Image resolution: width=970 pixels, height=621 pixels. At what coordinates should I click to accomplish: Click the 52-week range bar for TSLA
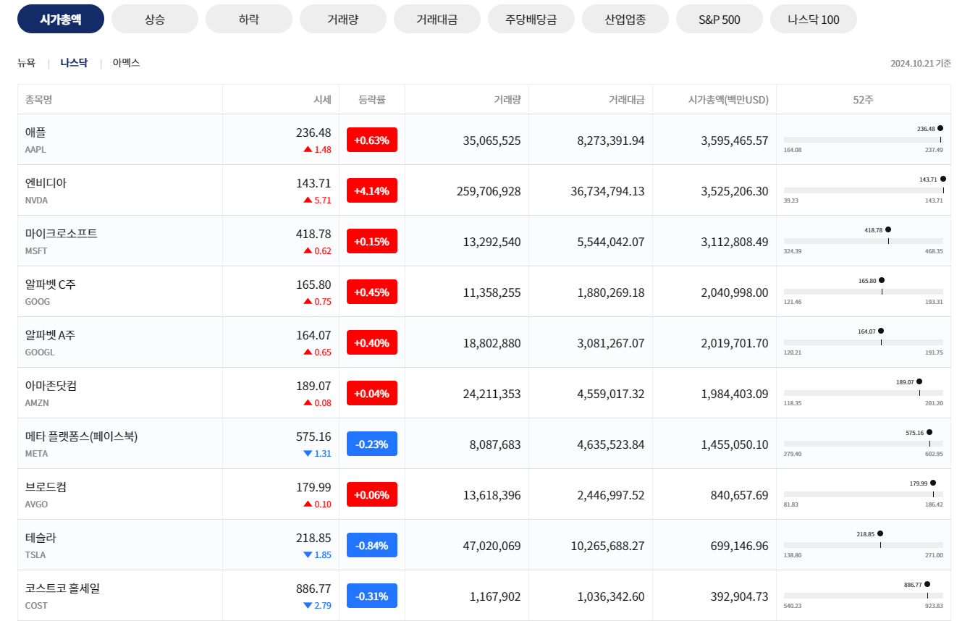tap(864, 545)
